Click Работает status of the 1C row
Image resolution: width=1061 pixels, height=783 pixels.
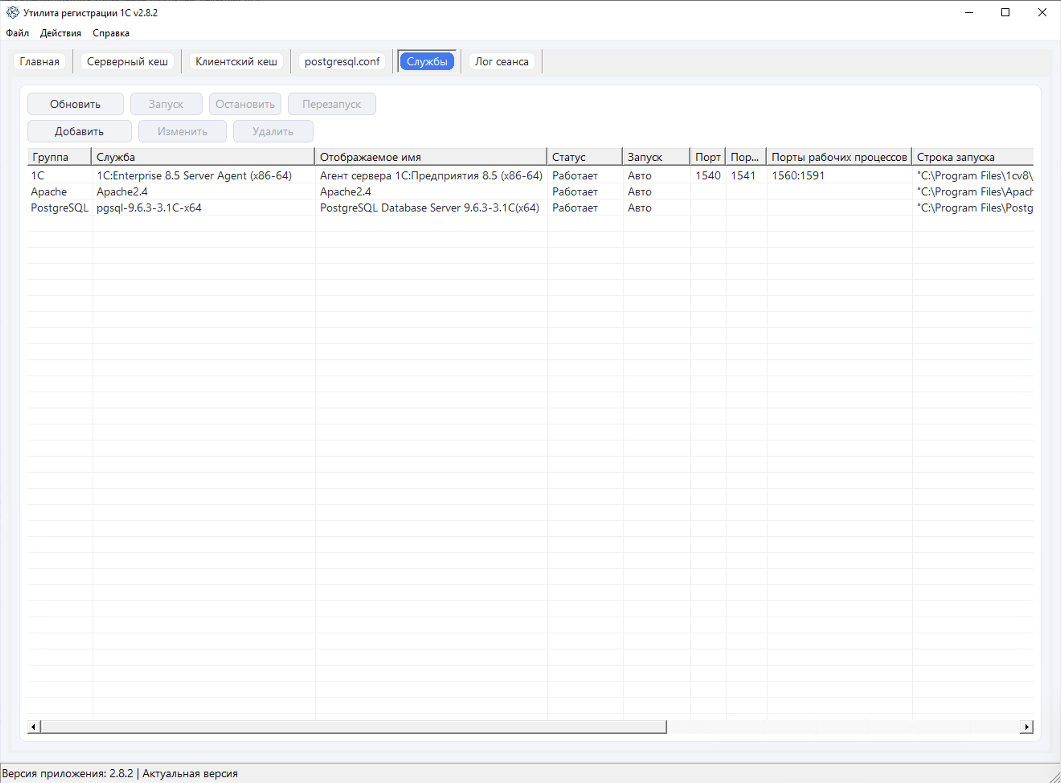point(585,175)
